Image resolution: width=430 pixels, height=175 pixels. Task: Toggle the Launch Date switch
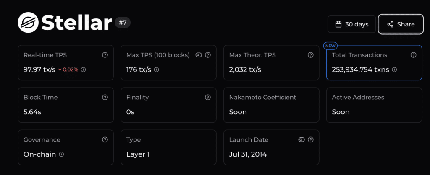tap(302, 139)
